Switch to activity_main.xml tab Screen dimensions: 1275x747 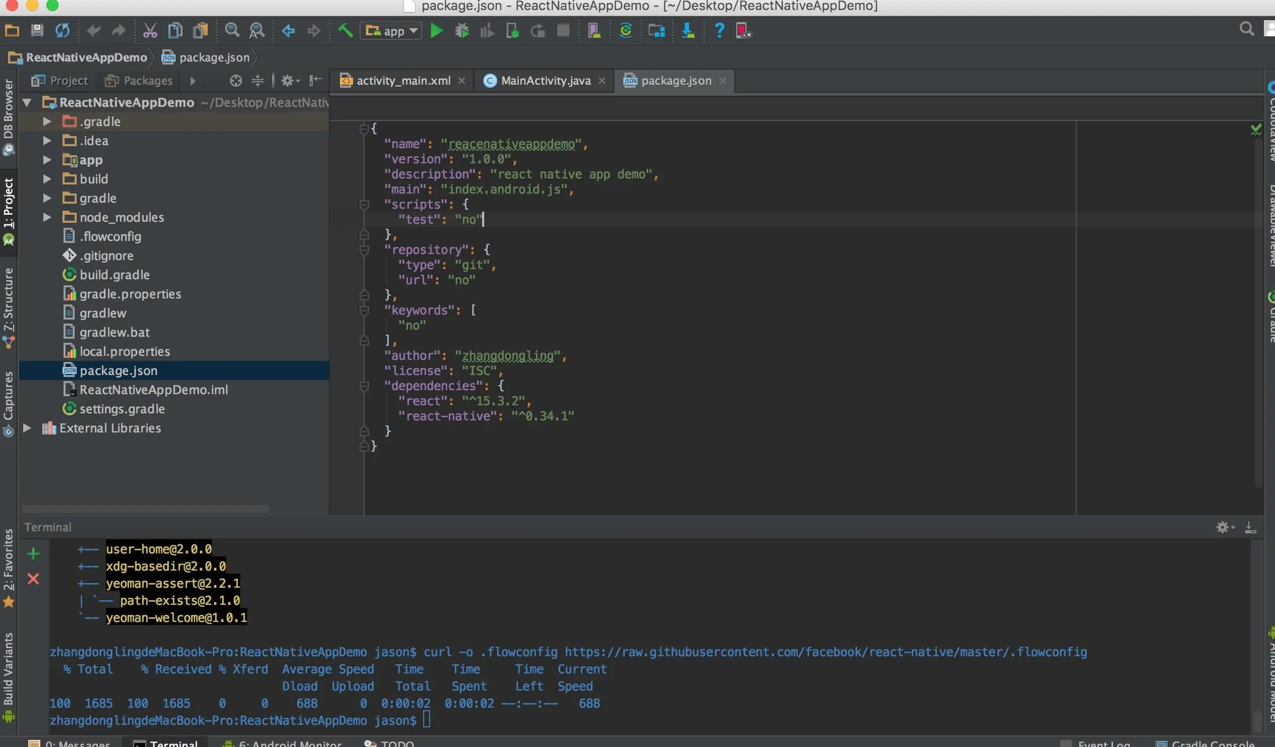pos(402,81)
